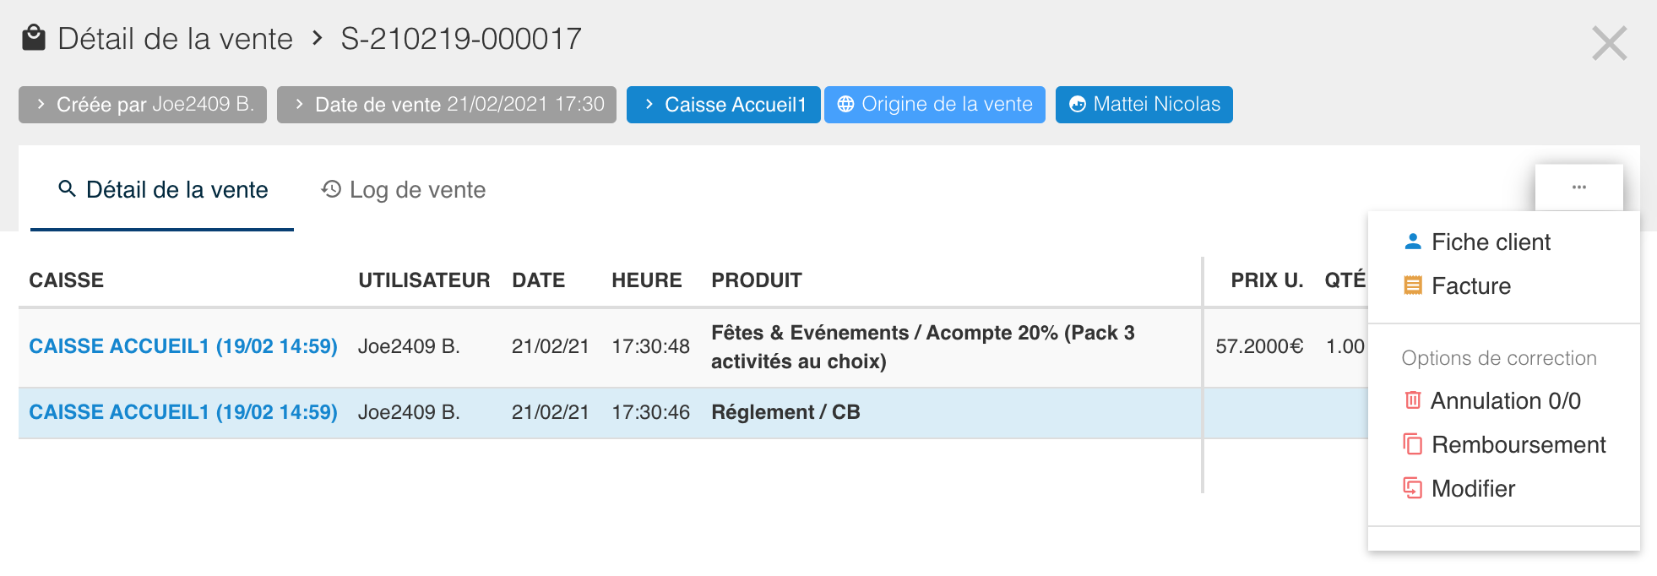Click the Annulation trash icon
The image size is (1657, 576).
(x=1413, y=400)
